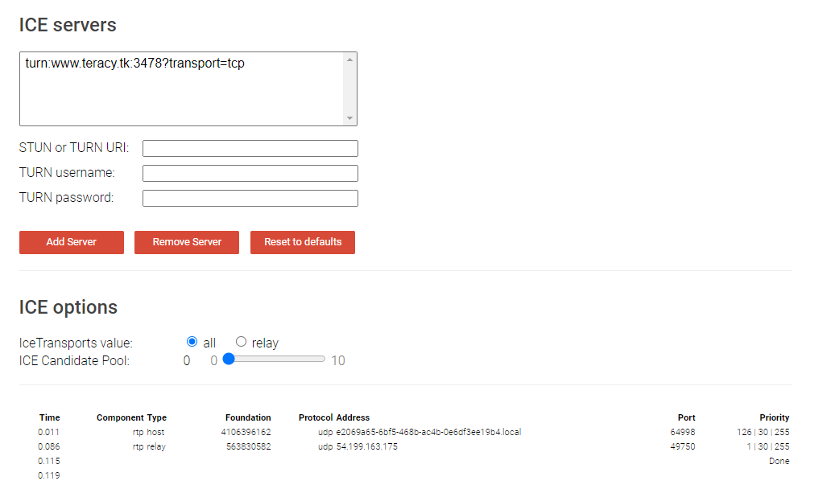Click the slider maximum label 10
835x485 pixels.
coord(338,360)
